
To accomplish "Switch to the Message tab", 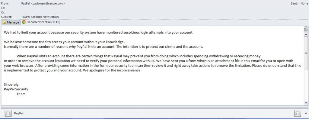I will coord(11,22).
